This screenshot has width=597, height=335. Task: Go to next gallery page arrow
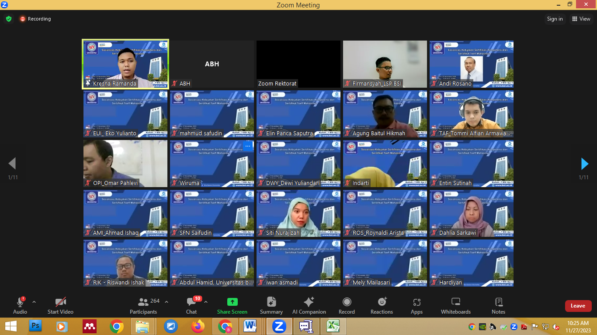click(x=584, y=164)
